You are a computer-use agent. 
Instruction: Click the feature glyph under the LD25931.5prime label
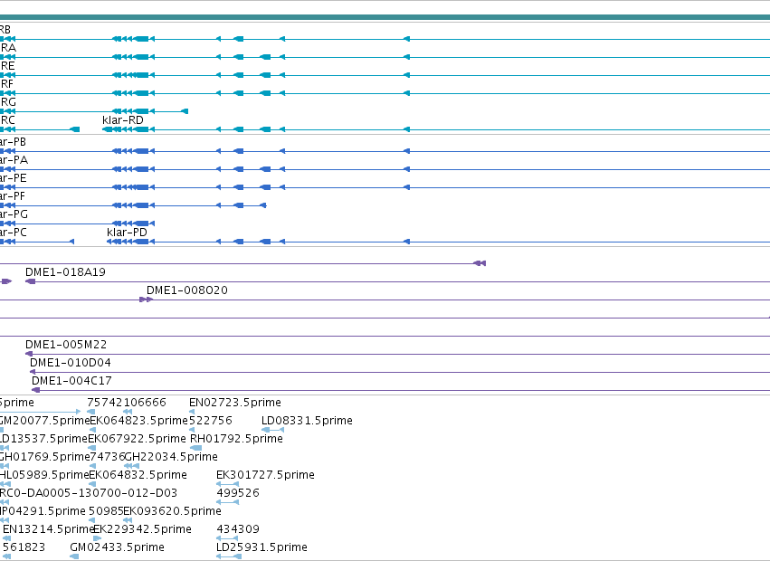(229, 556)
